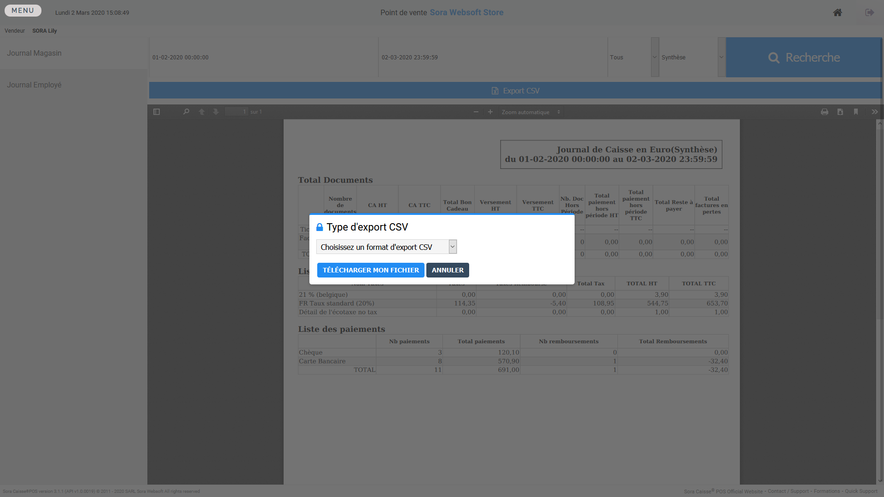Go to previous PDF page arrow

pyautogui.click(x=202, y=112)
